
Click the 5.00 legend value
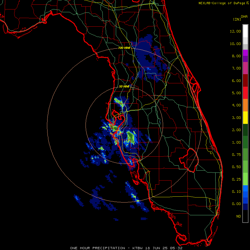pos(236,93)
